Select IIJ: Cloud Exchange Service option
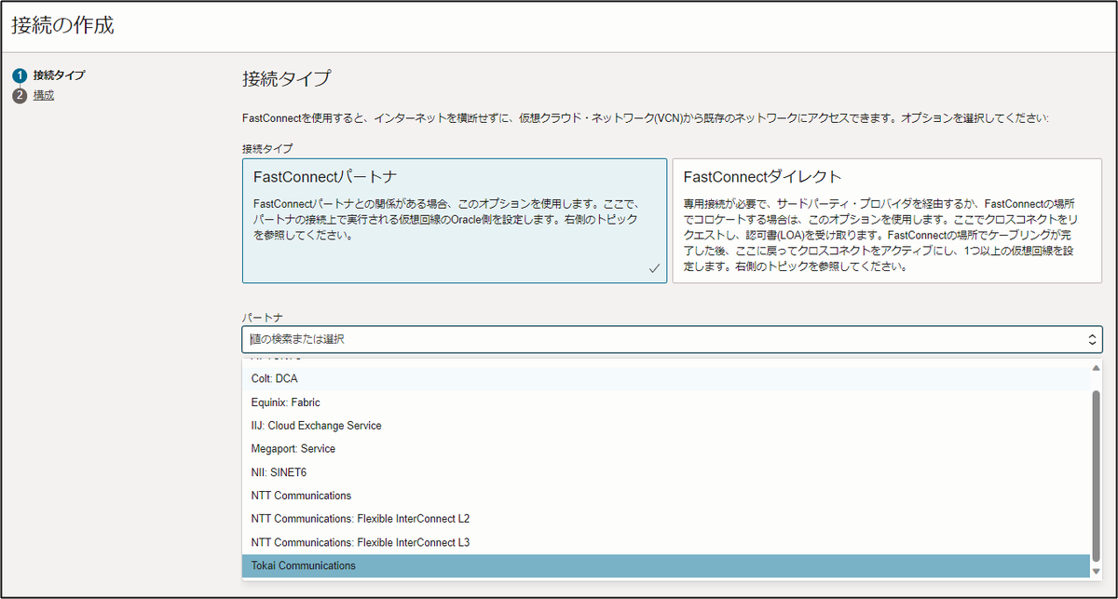This screenshot has width=1118, height=599. coord(665,426)
